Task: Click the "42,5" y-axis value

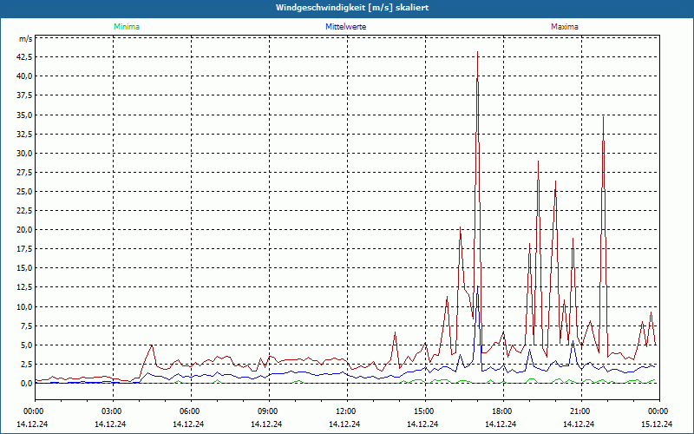Action: [24, 56]
